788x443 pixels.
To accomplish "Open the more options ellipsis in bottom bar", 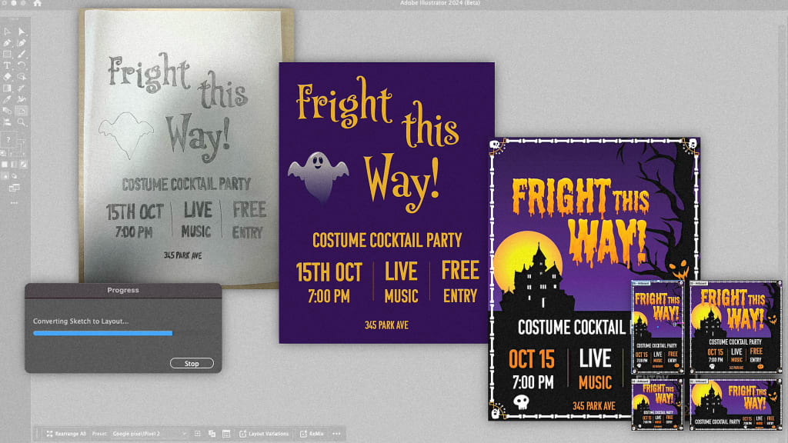I will 336,434.
